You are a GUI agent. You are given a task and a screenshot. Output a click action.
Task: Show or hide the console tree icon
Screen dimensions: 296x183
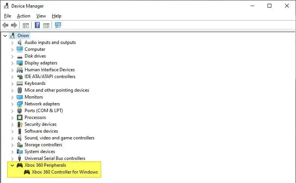tap(26, 25)
